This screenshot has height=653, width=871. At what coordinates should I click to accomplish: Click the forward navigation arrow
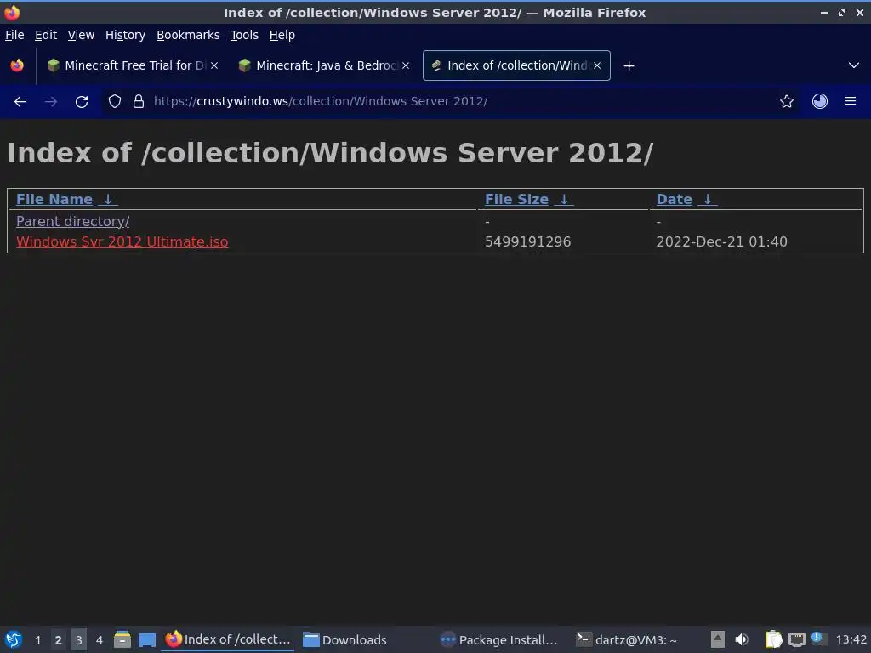click(x=50, y=102)
